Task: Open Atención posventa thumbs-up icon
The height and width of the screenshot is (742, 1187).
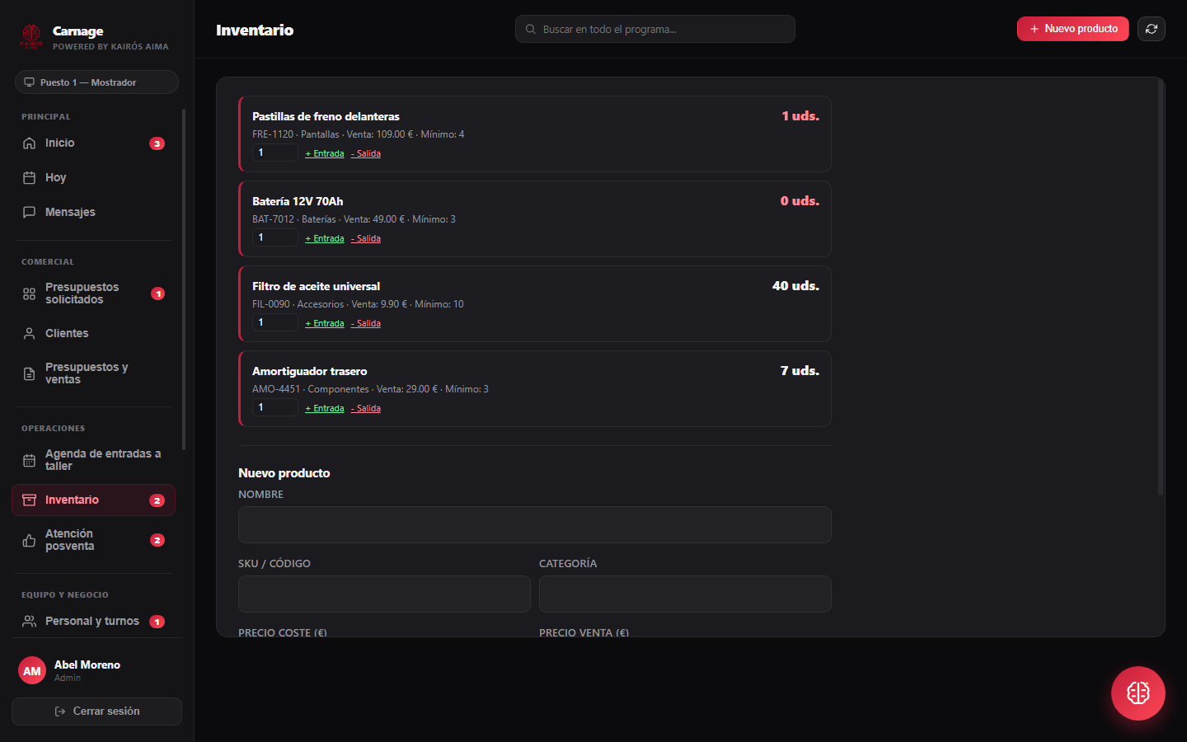Action: coord(30,540)
